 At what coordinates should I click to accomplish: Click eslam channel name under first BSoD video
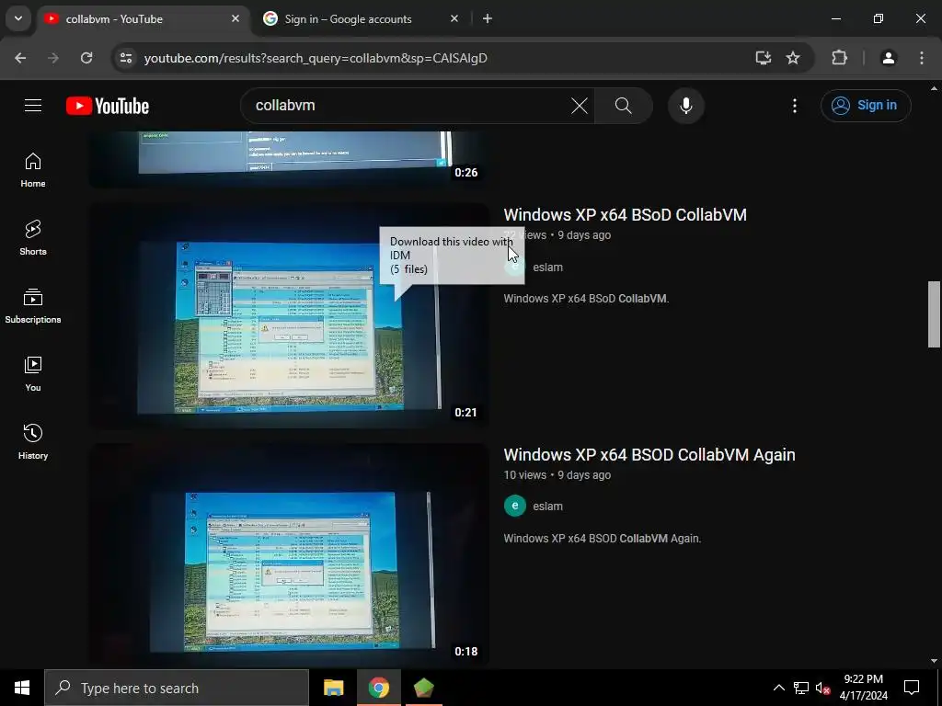pos(547,268)
